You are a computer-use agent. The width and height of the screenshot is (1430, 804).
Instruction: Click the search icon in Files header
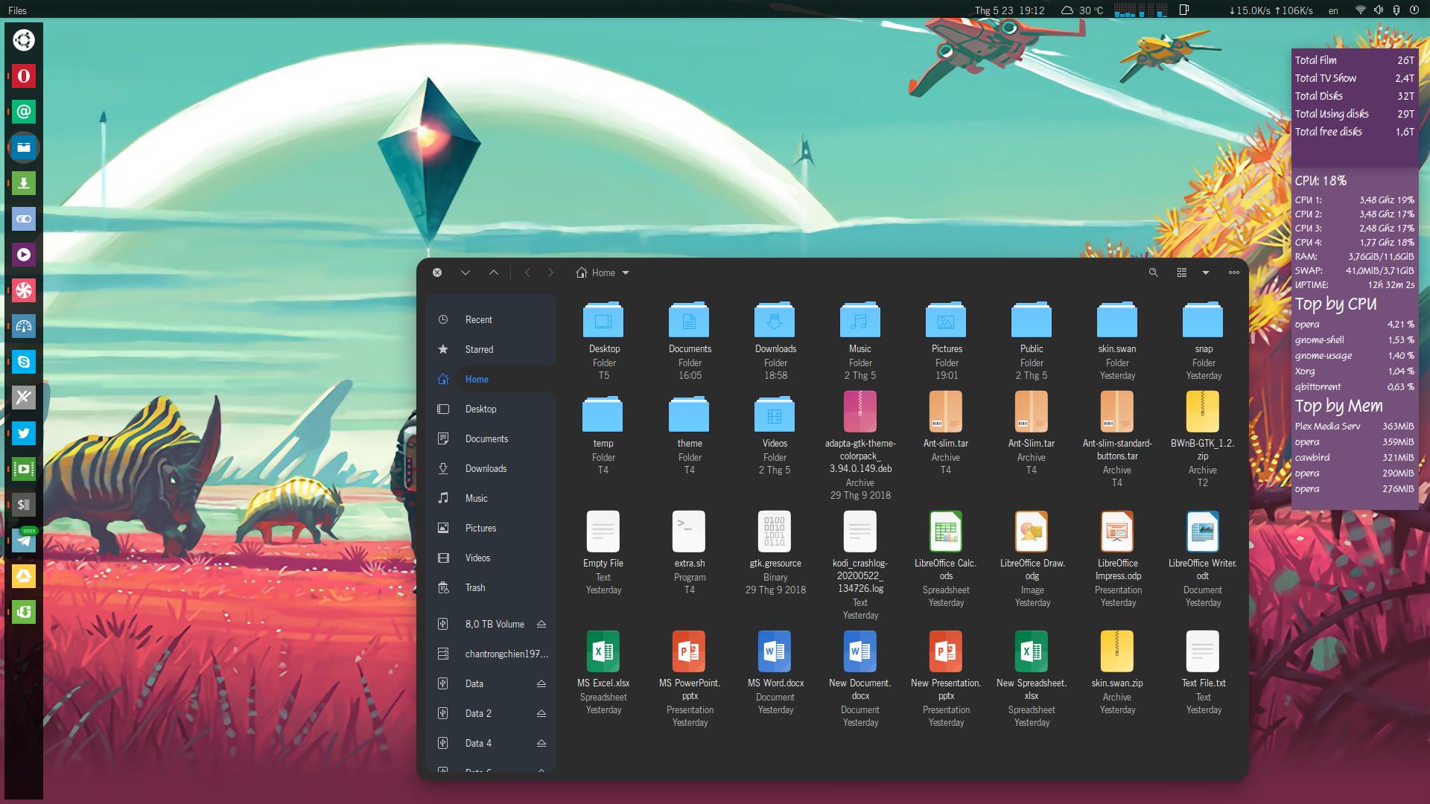[x=1153, y=272]
